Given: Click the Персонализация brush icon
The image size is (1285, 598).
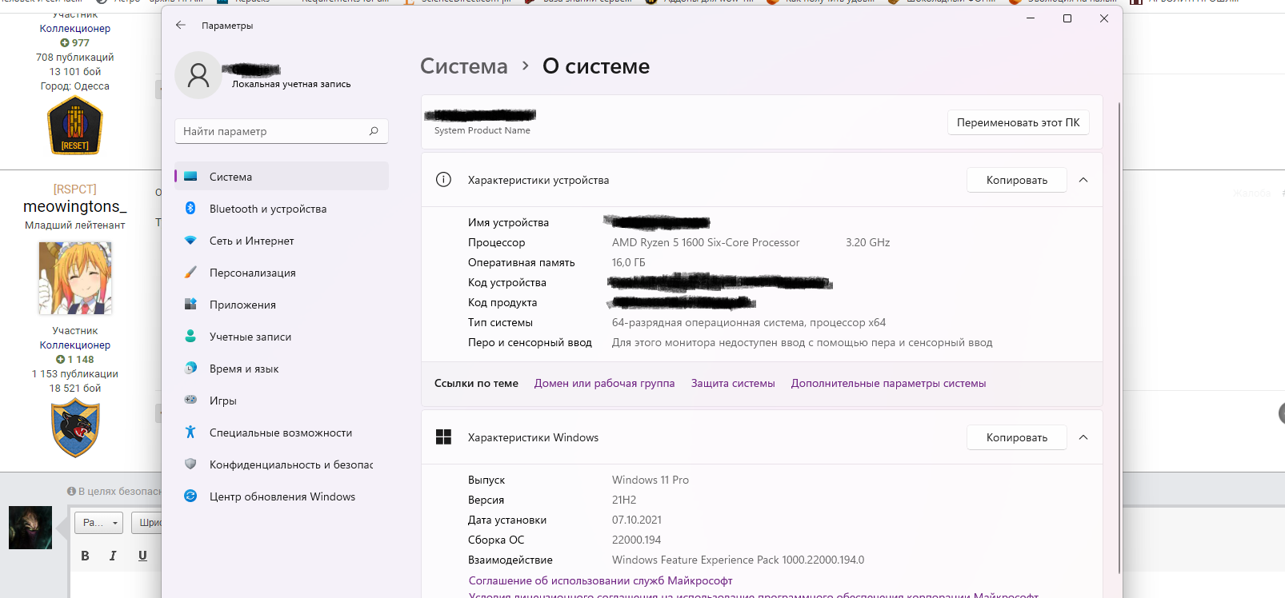Looking at the screenshot, I should 190,273.
